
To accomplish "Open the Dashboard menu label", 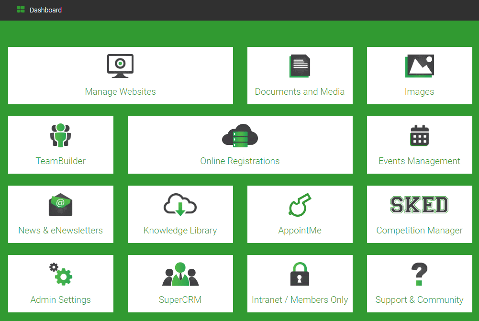I will click(45, 10).
